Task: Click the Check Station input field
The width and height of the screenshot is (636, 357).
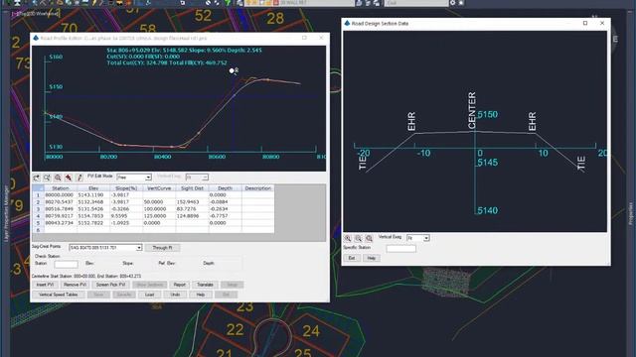Action: tap(67, 264)
